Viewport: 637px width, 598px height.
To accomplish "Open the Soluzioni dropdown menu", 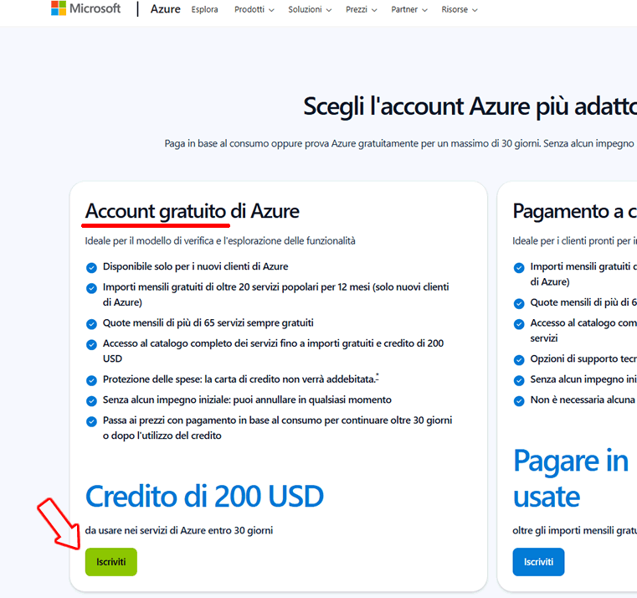I will click(310, 9).
